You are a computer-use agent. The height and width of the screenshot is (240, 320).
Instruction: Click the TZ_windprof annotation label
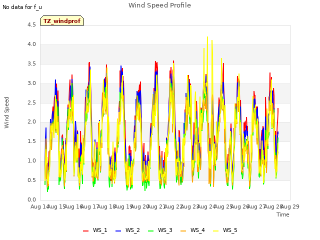pos(62,21)
